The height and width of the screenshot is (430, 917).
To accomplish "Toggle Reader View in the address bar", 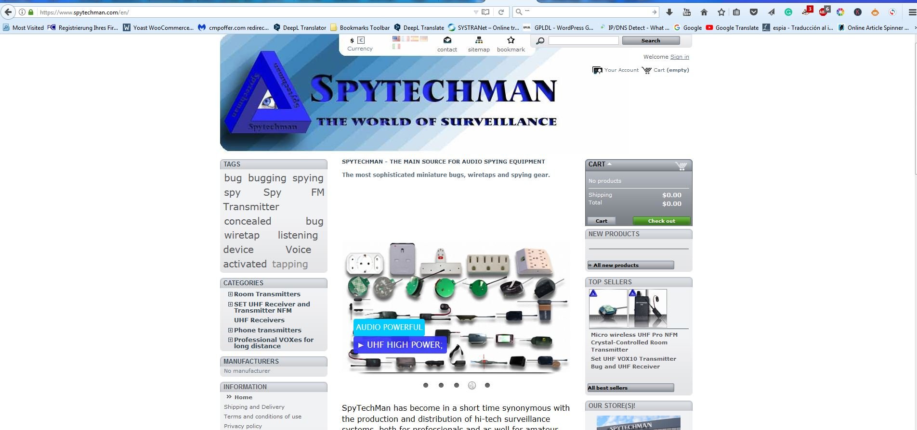I will [486, 12].
